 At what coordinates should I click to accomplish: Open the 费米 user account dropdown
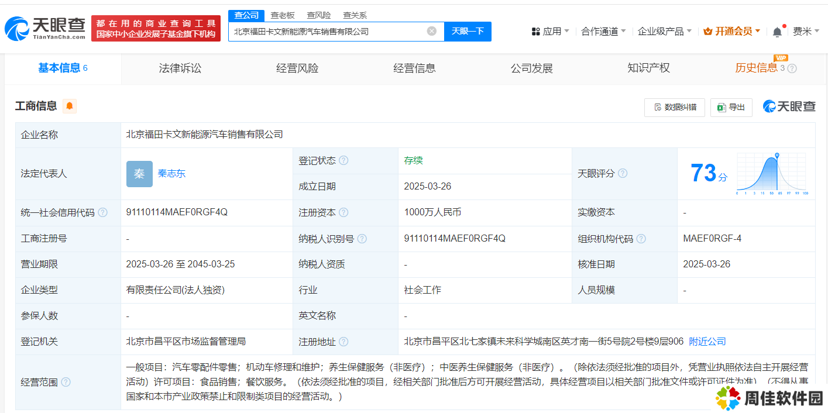[x=806, y=32]
